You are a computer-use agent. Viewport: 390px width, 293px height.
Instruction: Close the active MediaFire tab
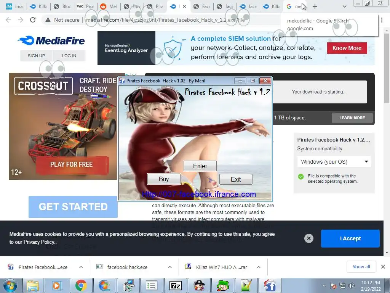[x=184, y=6]
